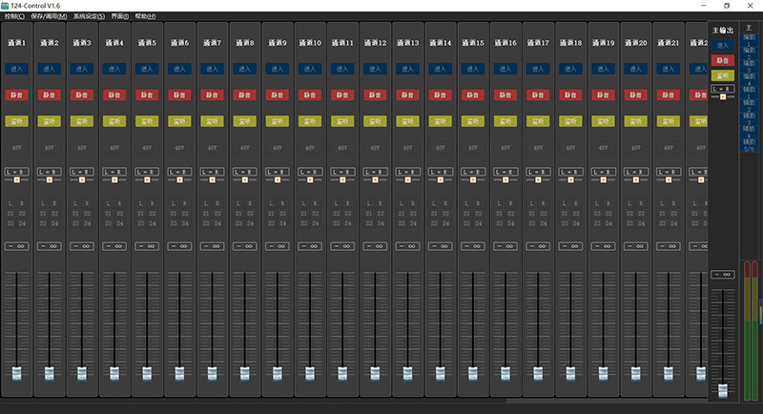Click the pan slider knob on 通道7

[x=212, y=179]
